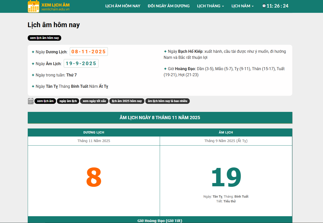Select the LỊCH ÂM HÔM NAY menu item

pyautogui.click(x=123, y=6)
